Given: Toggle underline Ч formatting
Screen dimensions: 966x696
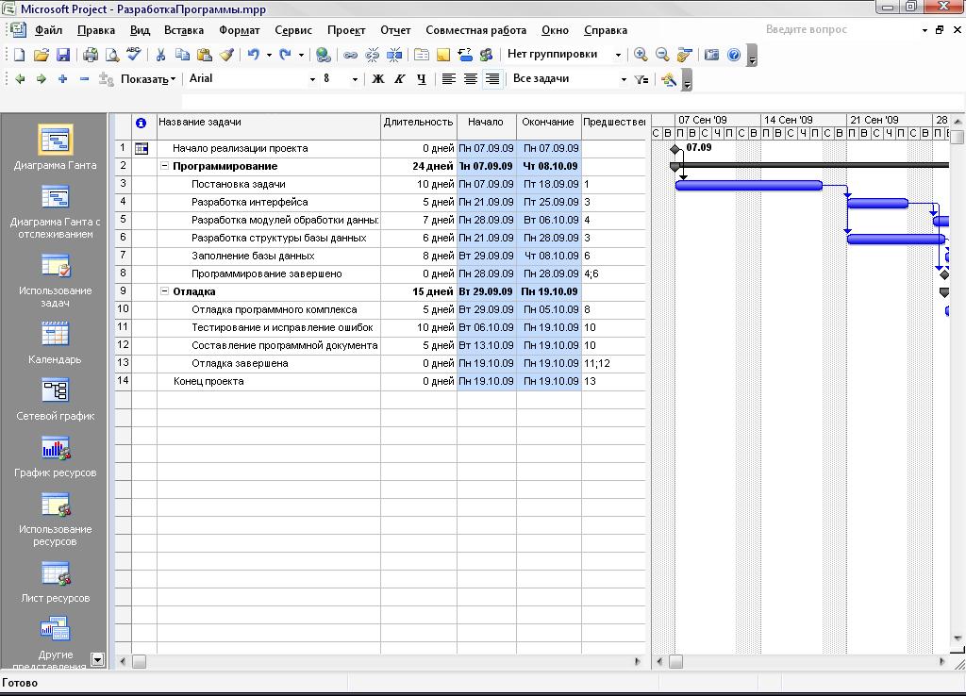Looking at the screenshot, I should pos(422,79).
